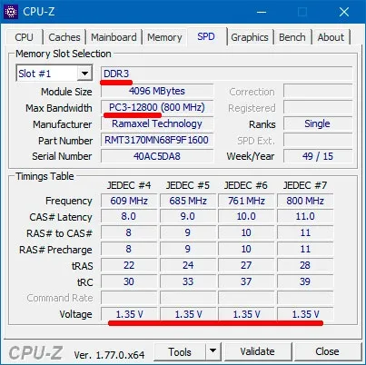366x365 pixels.
Task: Select part number RMT3170MN68F9F1600
Action: click(157, 140)
